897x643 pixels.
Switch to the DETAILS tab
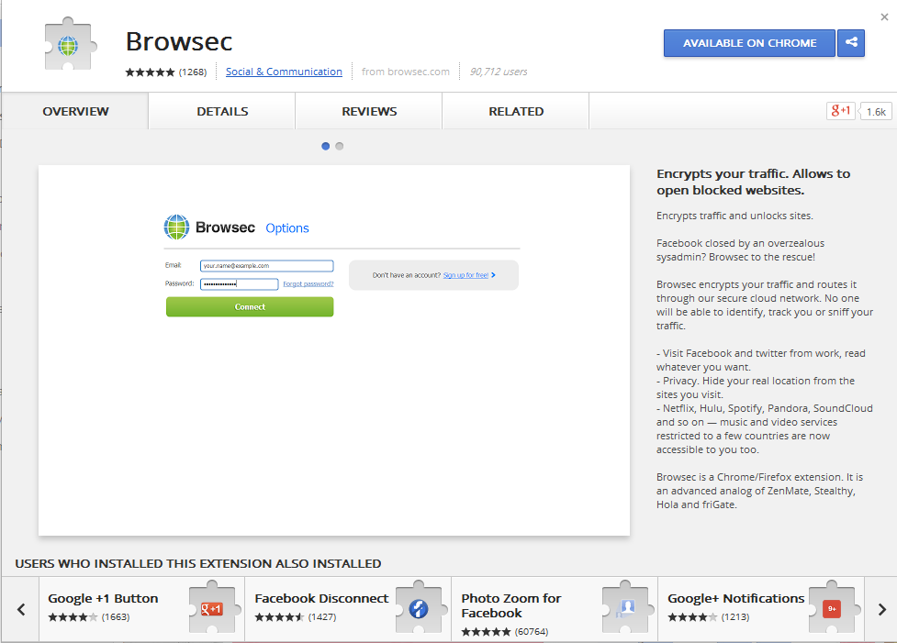point(222,112)
